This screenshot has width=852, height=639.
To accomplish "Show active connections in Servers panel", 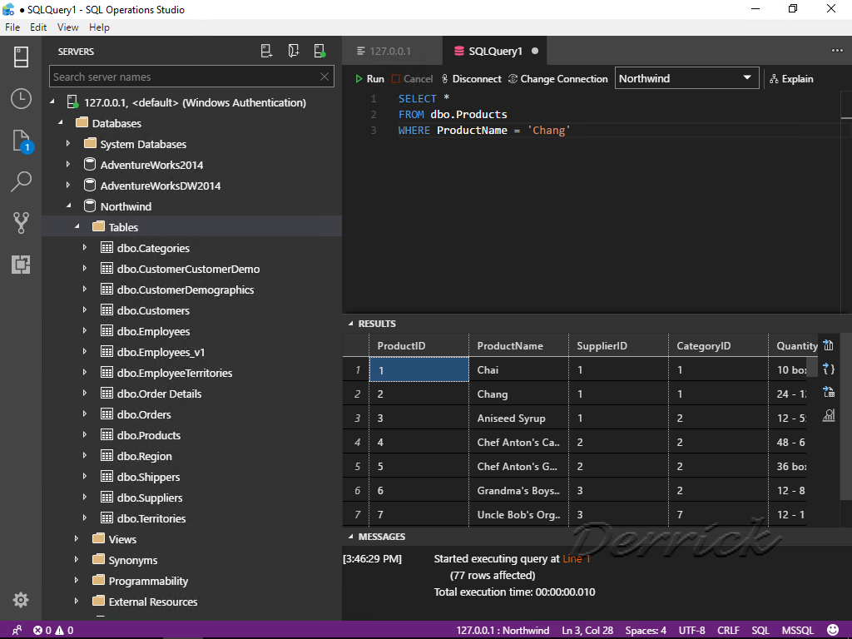I will click(319, 51).
